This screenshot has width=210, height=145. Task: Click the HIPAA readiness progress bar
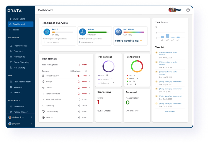(x=98, y=32)
